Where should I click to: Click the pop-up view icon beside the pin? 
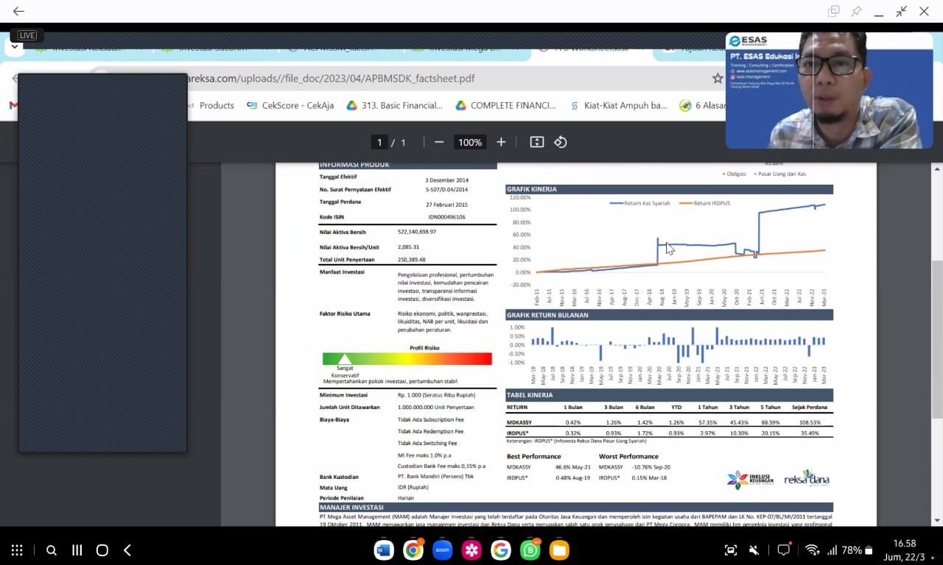click(x=833, y=11)
